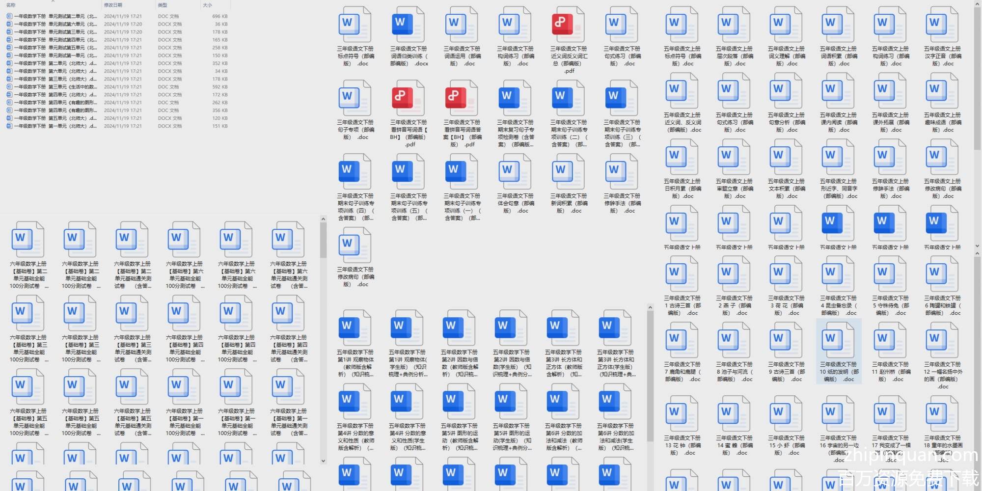
Task: Open 三年级语文下册 14 蜜蜂 doc file
Action: point(734,427)
